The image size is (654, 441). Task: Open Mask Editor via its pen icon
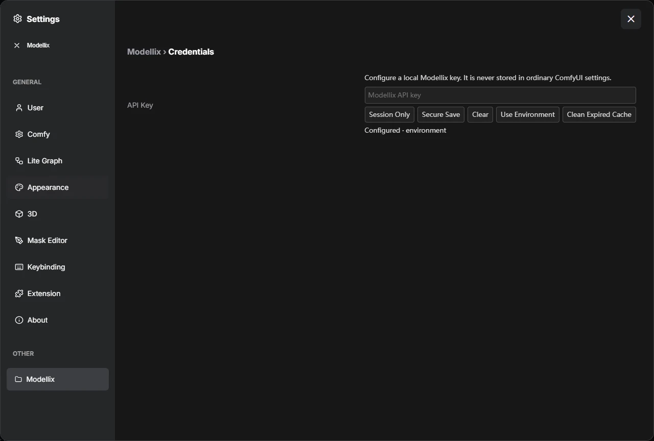pos(19,240)
